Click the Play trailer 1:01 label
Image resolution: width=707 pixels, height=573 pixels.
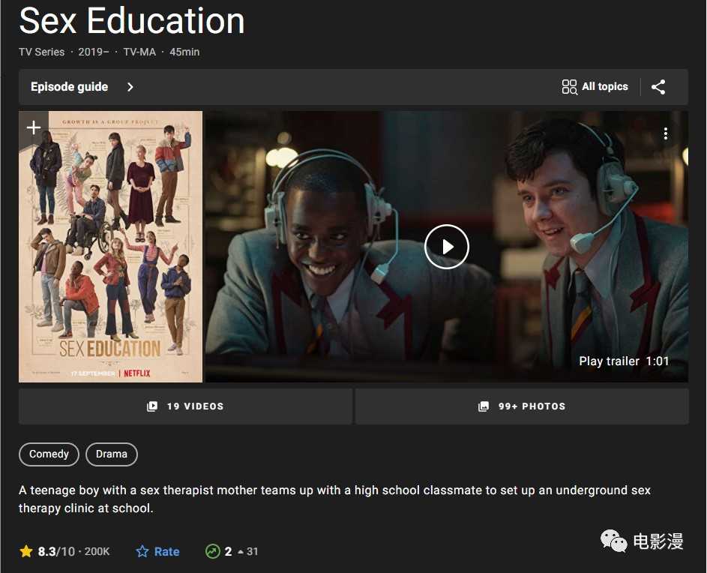624,361
